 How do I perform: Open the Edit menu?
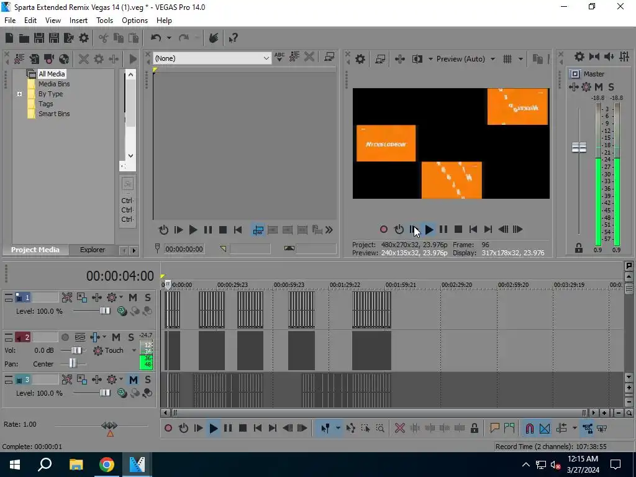click(x=30, y=20)
